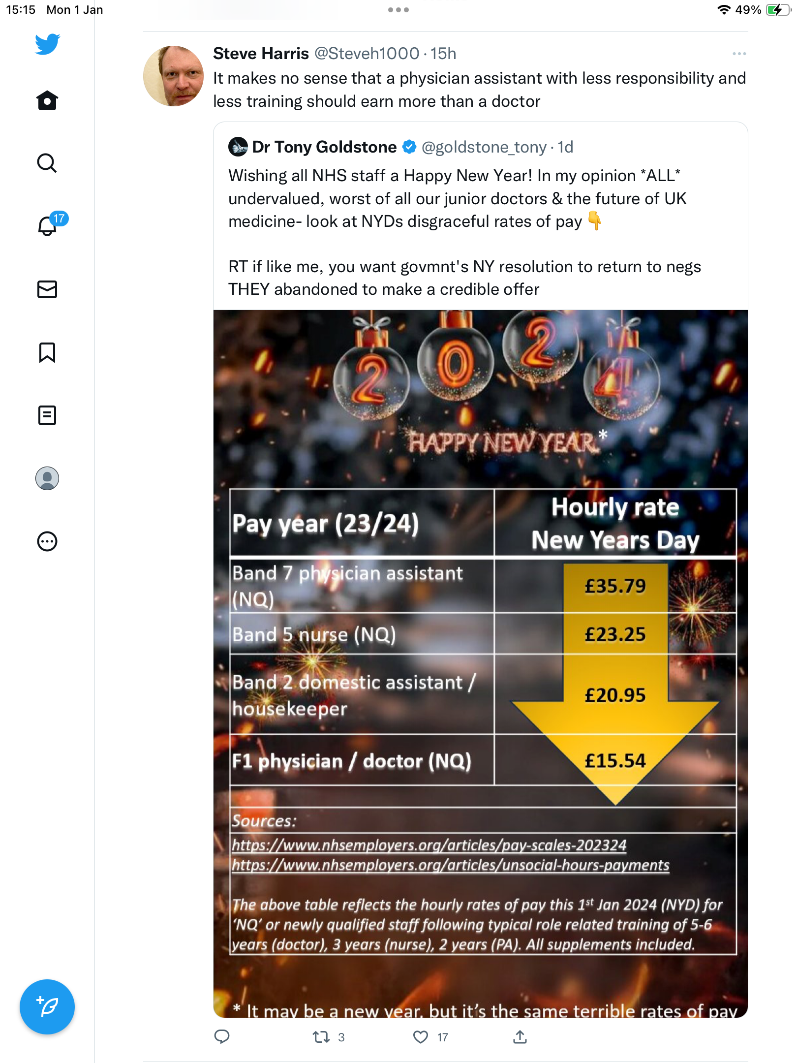Tap the compose new tweet button
The width and height of the screenshot is (797, 1063).
(47, 1007)
